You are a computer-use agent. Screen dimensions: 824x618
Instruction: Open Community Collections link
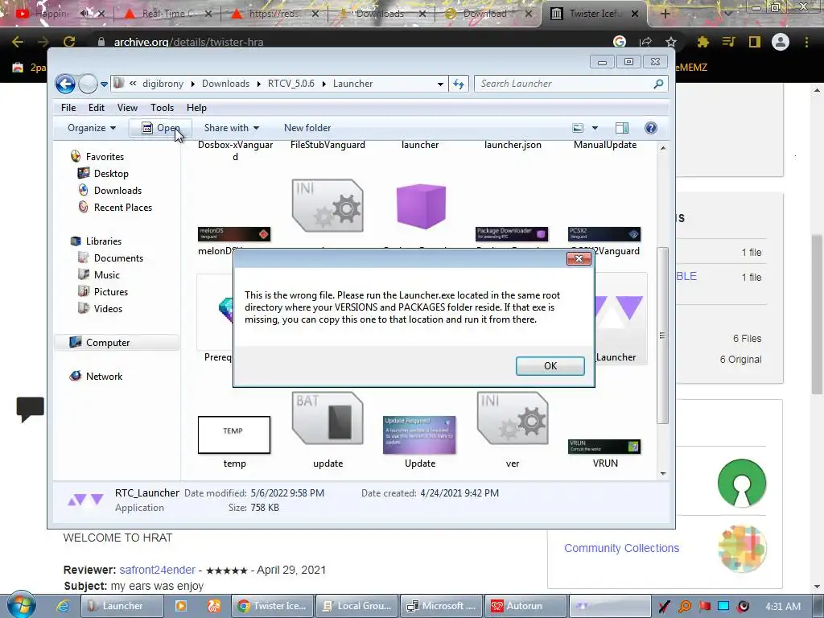621,548
